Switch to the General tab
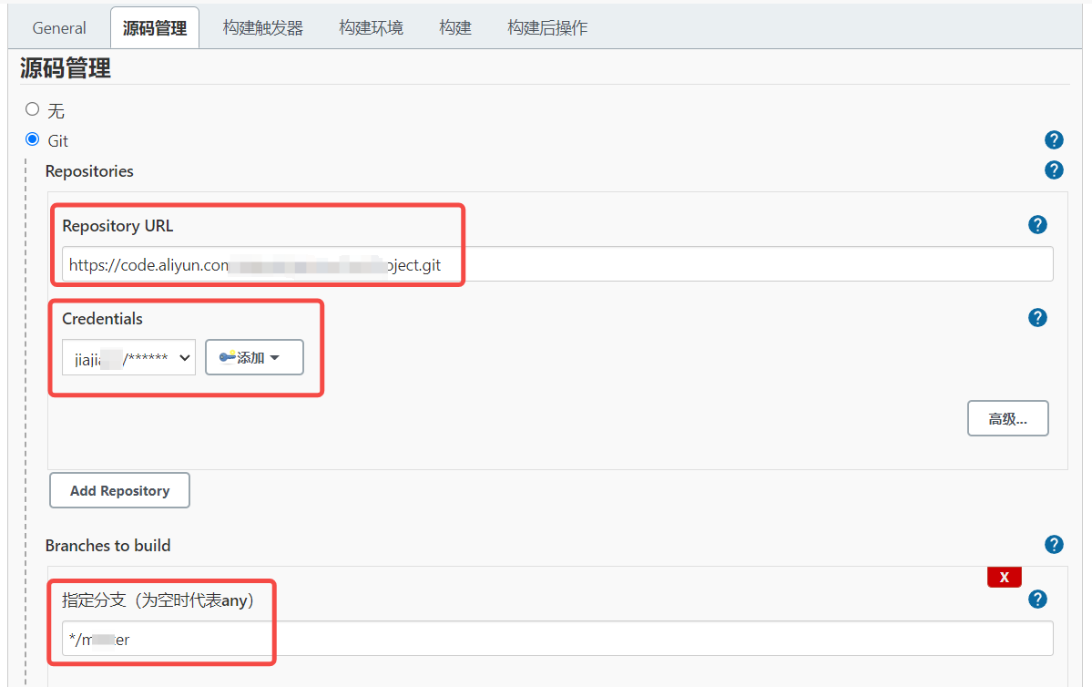 59,28
